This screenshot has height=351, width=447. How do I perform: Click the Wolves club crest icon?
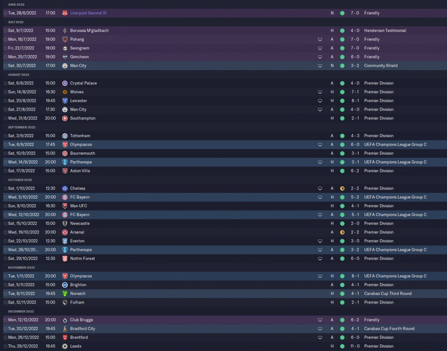[65, 92]
